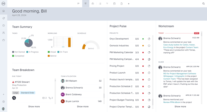Click the progress circle for Osmosis Industries

(x=149, y=46)
